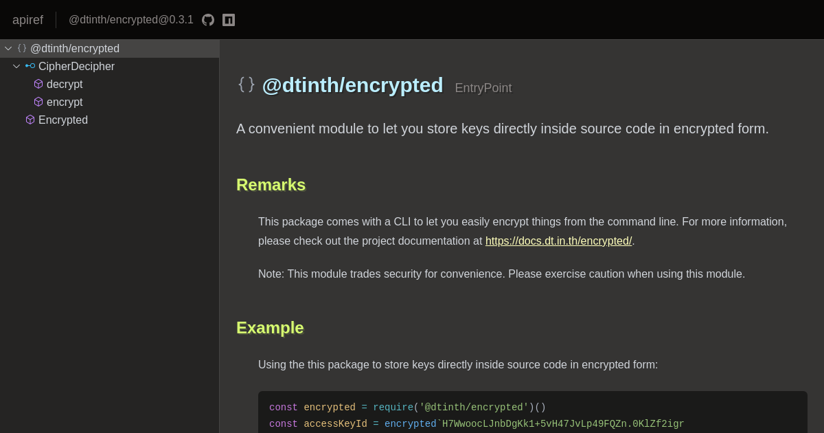824x433 pixels.
Task: Click the cube icon next to decrypt
Action: click(38, 84)
